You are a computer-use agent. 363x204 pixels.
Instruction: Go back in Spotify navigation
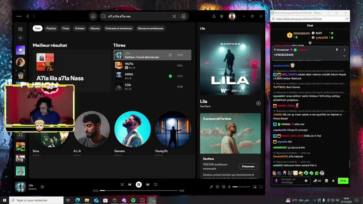28,16
